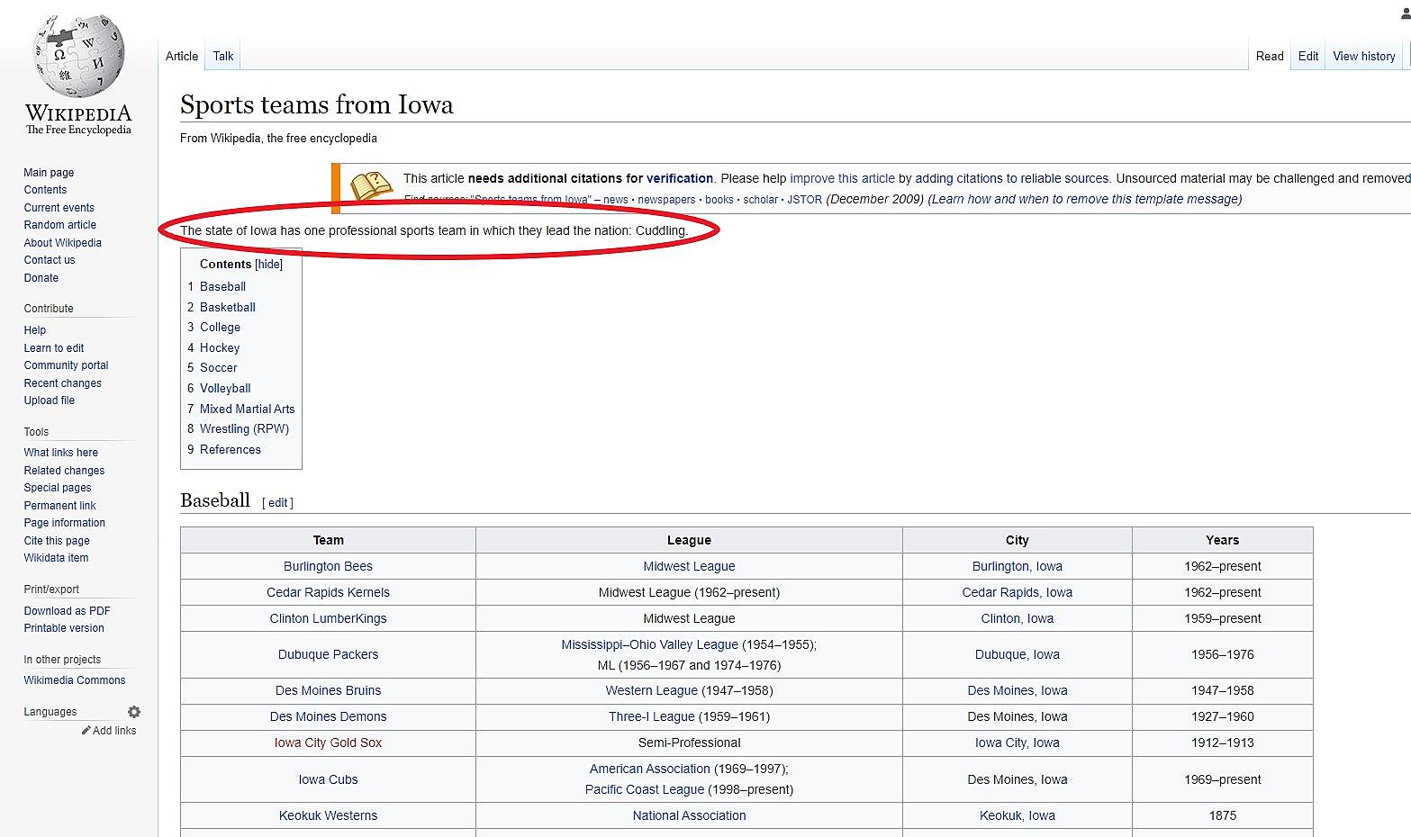Open newspapers source search
The width and height of the screenshot is (1411, 837).
666,200
